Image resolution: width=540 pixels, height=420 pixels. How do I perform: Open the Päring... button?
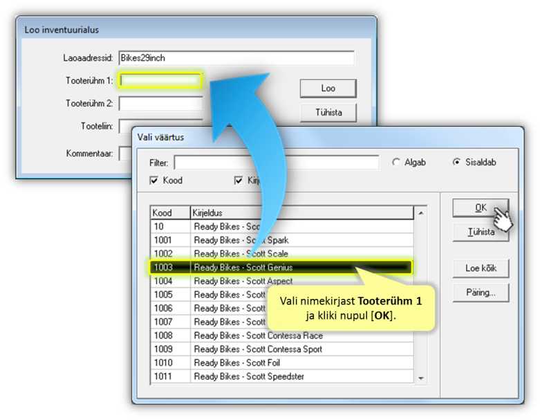coord(481,293)
